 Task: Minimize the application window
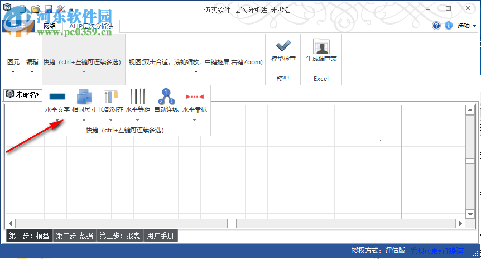point(428,8)
